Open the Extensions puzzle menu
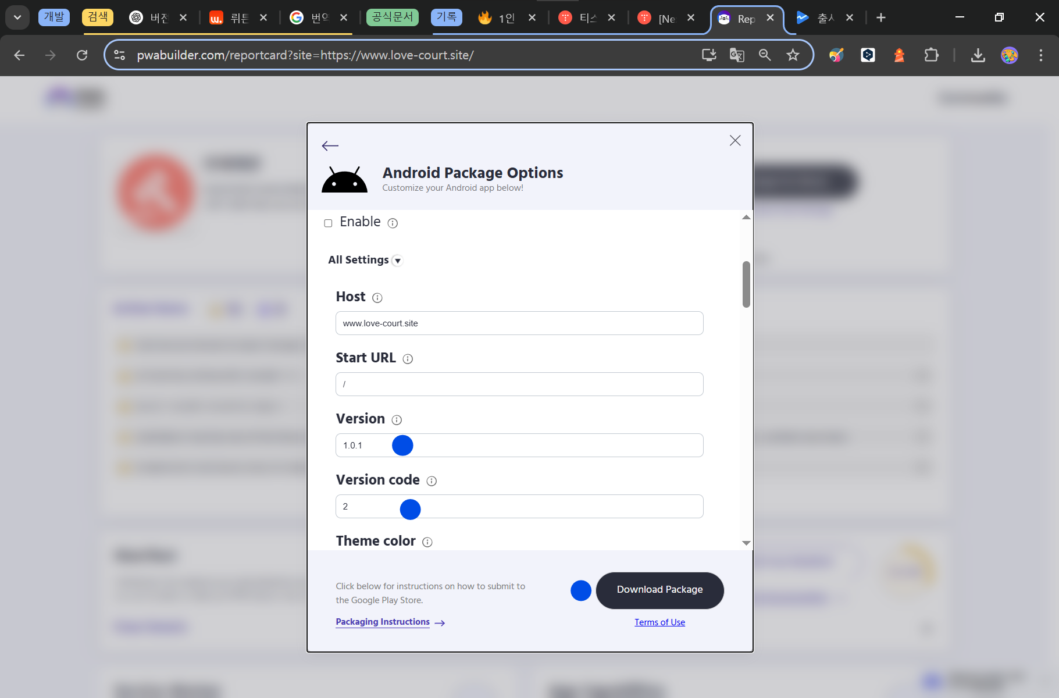Viewport: 1059px width, 698px height. pyautogui.click(x=931, y=55)
